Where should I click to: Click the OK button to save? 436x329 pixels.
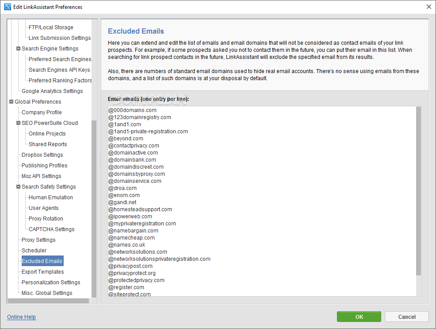pos(359,317)
